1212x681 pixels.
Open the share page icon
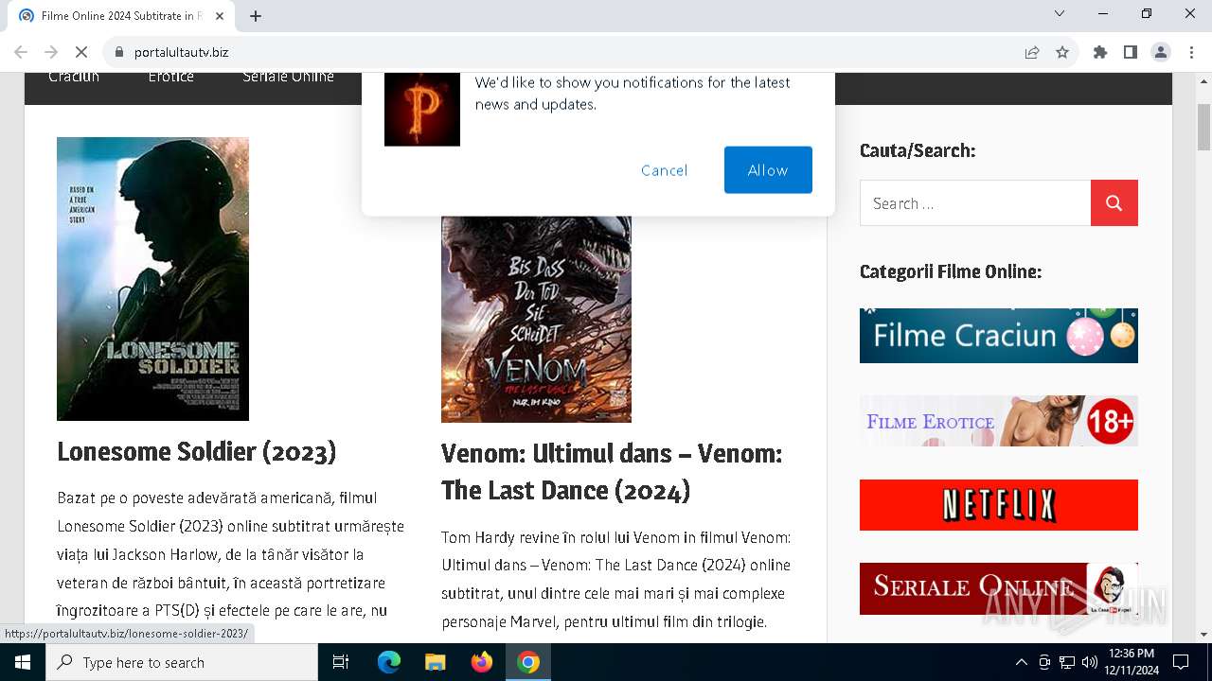point(1032,52)
